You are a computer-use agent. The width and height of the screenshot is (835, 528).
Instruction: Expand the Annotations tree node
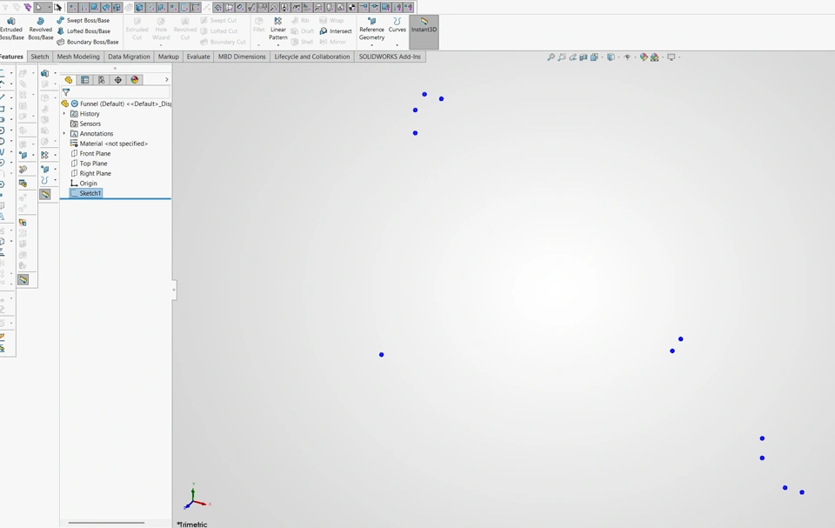[x=64, y=133]
